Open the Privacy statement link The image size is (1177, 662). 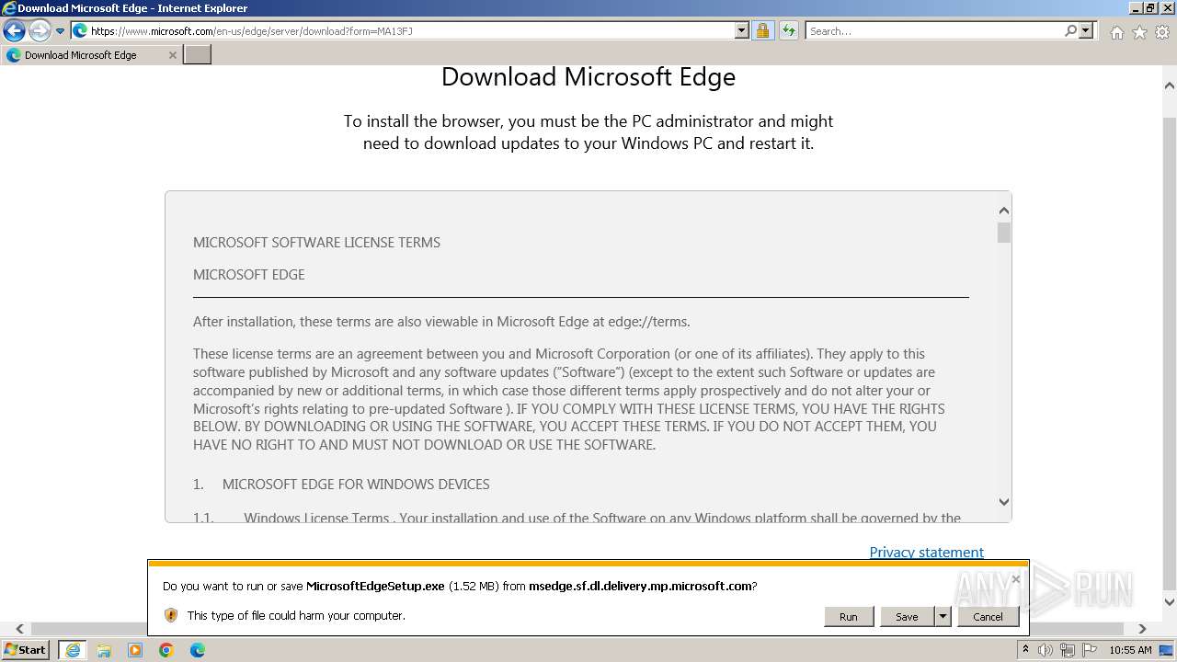926,552
